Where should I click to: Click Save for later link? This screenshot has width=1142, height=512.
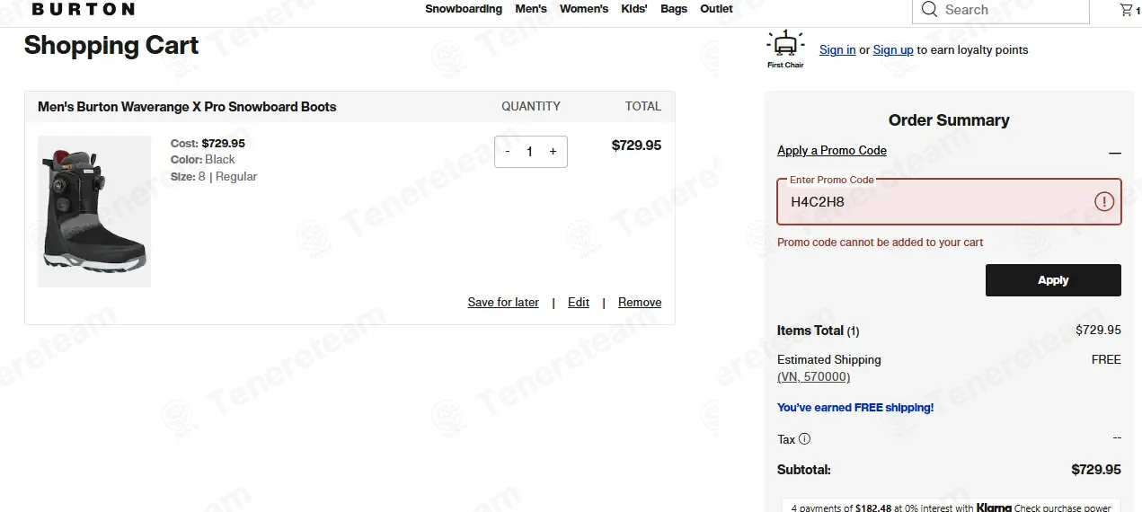(503, 303)
